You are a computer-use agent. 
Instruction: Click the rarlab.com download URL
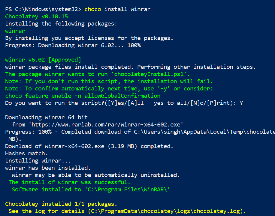tap(106, 125)
